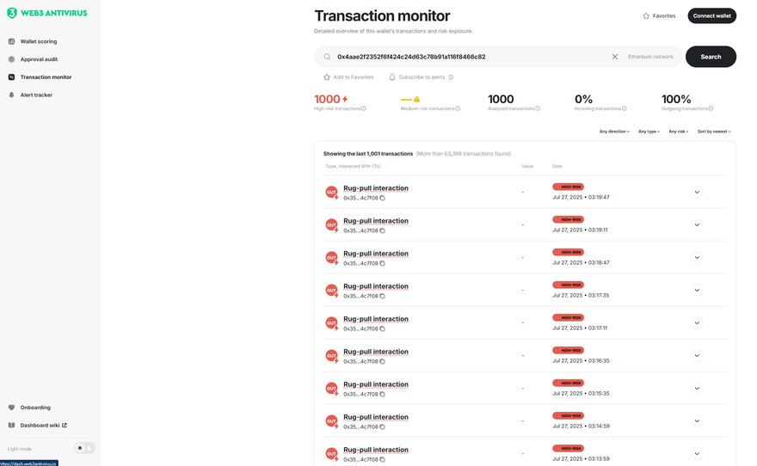
Task: Click the Web3 Antivirus logo
Action: (x=46, y=13)
